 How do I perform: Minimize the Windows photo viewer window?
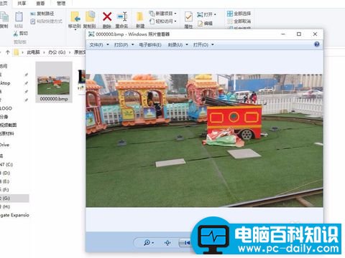click(283, 34)
